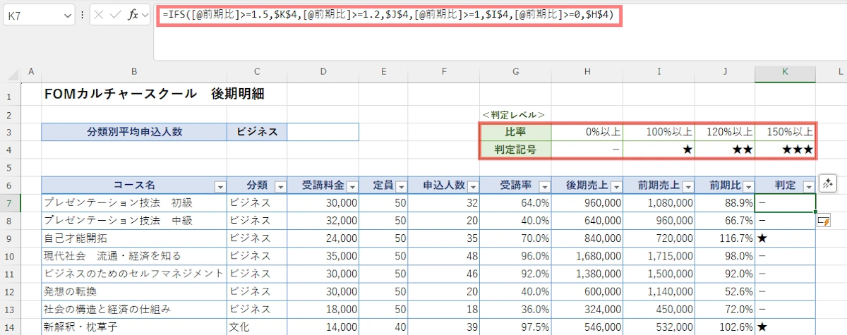The image size is (847, 335).
Task: Select the 自己才能開拓 course cell
Action: coord(134,238)
